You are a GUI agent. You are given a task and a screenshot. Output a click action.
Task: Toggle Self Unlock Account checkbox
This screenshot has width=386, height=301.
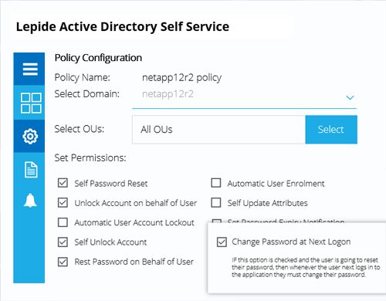click(63, 242)
